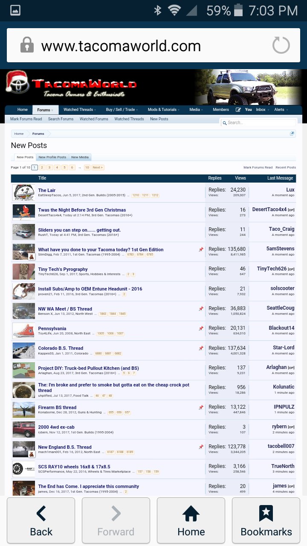Open the image notification icon in status bar
This screenshot has height=546, width=307.
15,10
